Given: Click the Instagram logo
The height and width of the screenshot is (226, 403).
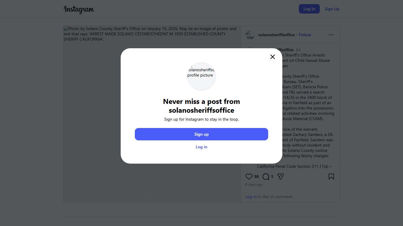Looking at the screenshot, I should click(x=79, y=9).
